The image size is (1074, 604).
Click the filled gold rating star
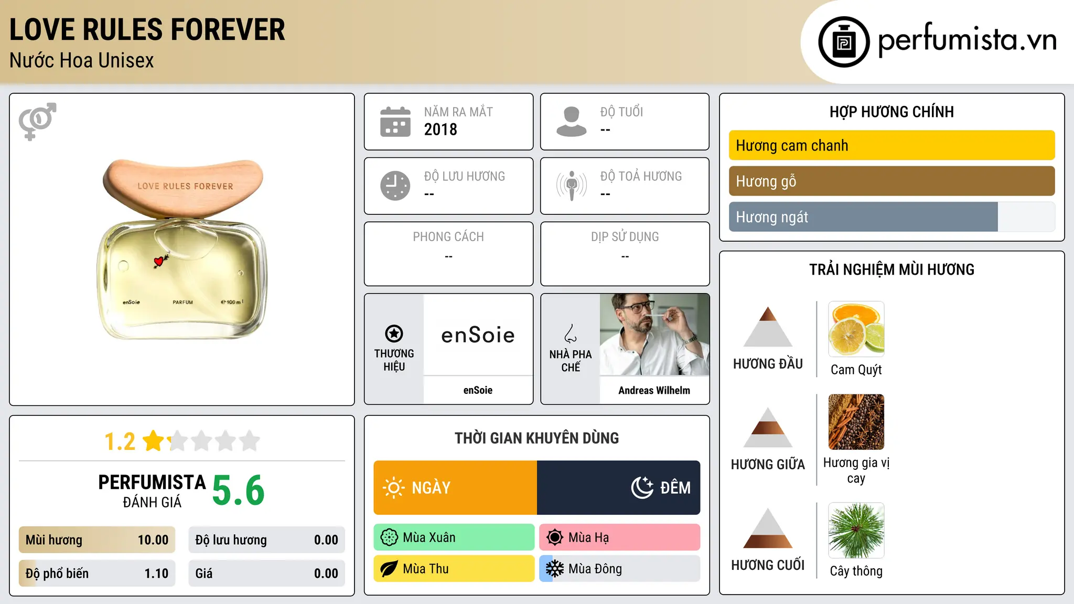[x=154, y=440]
